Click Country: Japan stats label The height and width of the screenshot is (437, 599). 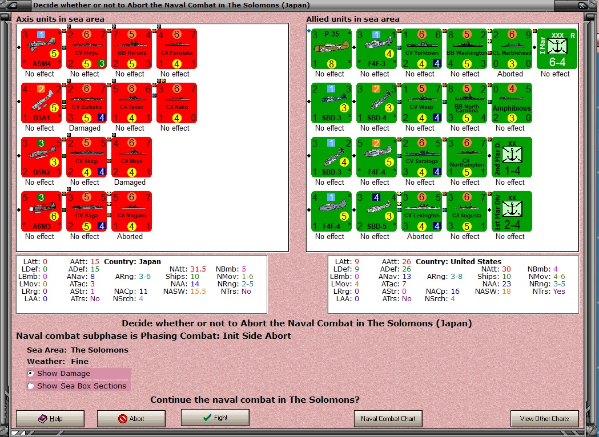[132, 262]
